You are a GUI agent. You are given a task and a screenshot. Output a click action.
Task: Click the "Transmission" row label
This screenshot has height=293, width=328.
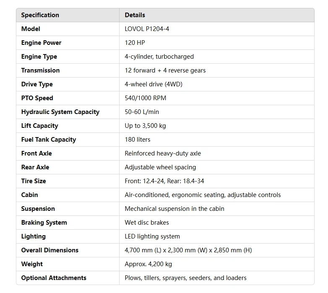coord(40,70)
